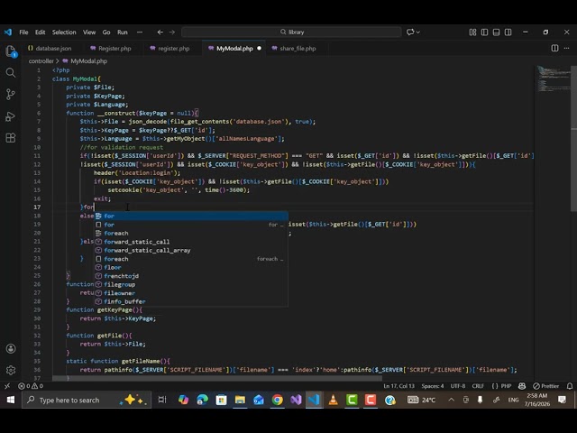Select the highlighted 'for' snippet suggestion
577x433 pixels.
[x=191, y=216]
